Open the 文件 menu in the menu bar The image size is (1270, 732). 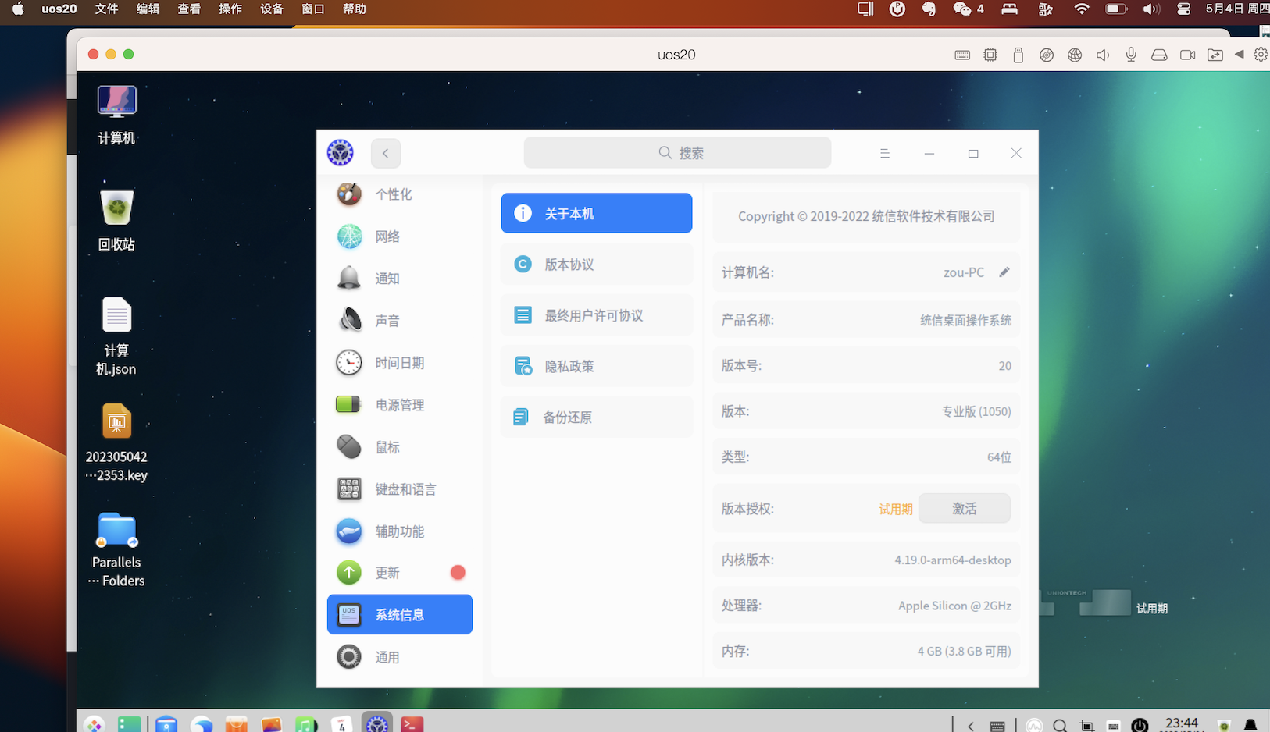106,9
